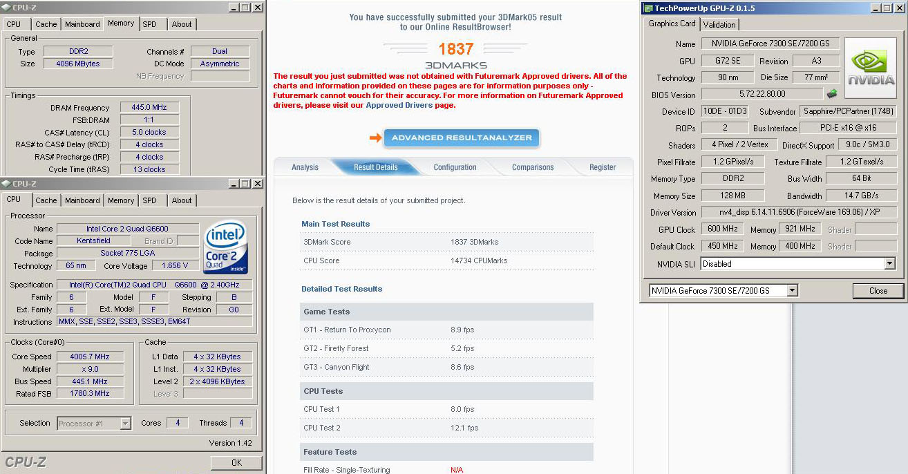This screenshot has height=474, width=908.
Task: Open the About tab in top CPU-Z window
Action: pyautogui.click(x=182, y=24)
